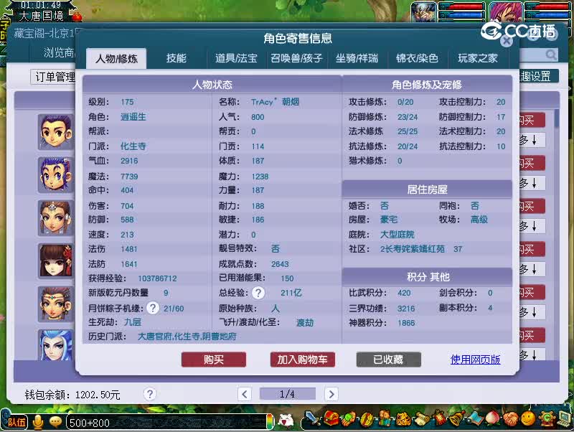Select the fourth avatar with red flower
Viewport: 574px width, 432px height.
point(56,261)
